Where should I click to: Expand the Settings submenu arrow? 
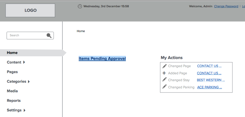point(24,110)
